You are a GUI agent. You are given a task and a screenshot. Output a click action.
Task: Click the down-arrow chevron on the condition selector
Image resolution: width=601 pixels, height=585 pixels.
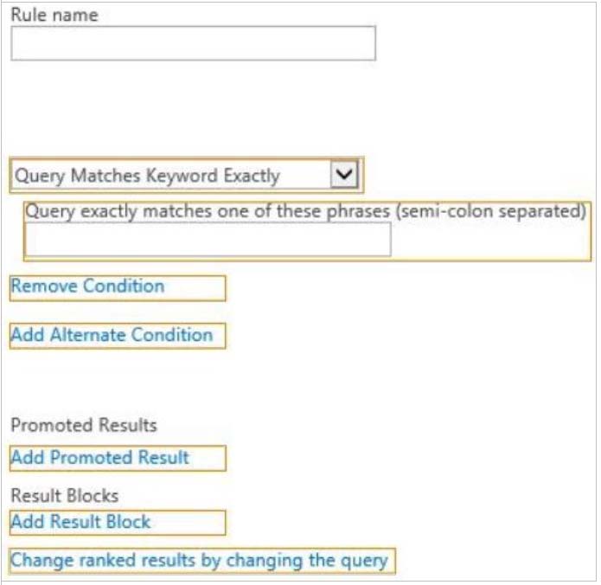pyautogui.click(x=344, y=175)
